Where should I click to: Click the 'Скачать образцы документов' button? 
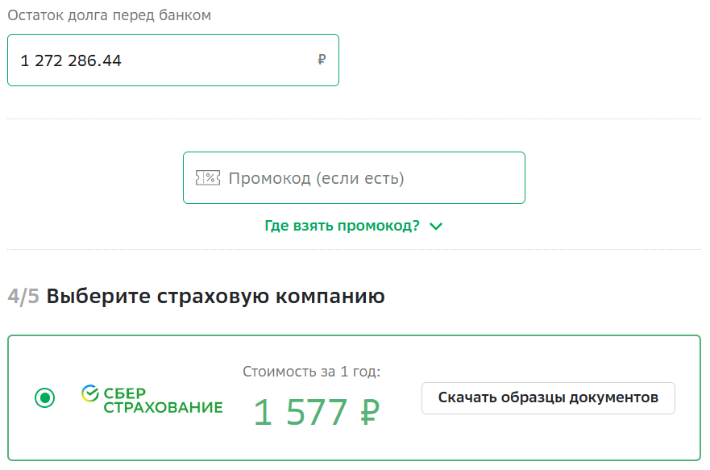(548, 397)
